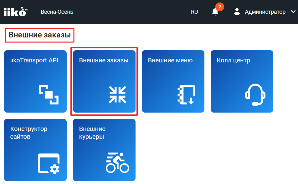The width and height of the screenshot is (298, 184).
Task: Open the Внешние меню module
Action: [x=173, y=81]
